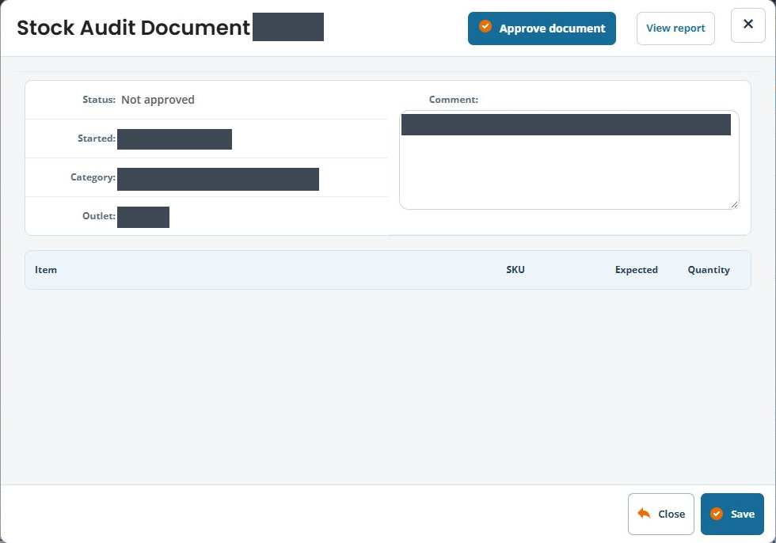Viewport: 776px width, 543px height.
Task: Click the Quantity column header
Action: tap(708, 270)
